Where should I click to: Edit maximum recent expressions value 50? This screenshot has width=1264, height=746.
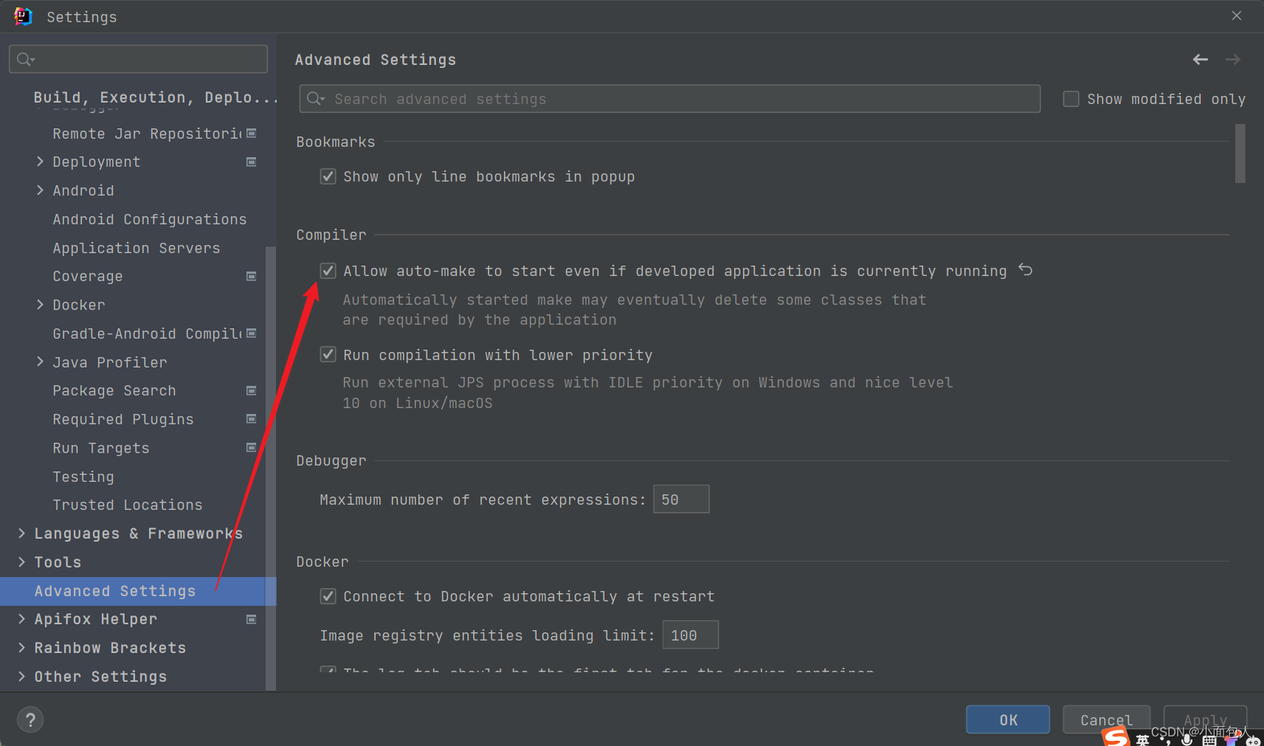[x=681, y=500]
